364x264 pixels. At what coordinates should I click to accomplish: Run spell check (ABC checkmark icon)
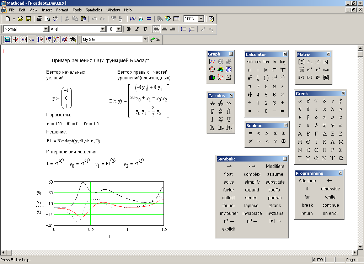pos(56,19)
